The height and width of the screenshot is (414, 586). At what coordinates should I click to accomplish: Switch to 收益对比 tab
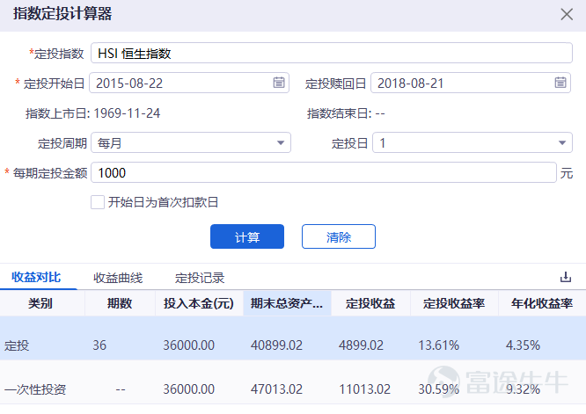(x=36, y=278)
